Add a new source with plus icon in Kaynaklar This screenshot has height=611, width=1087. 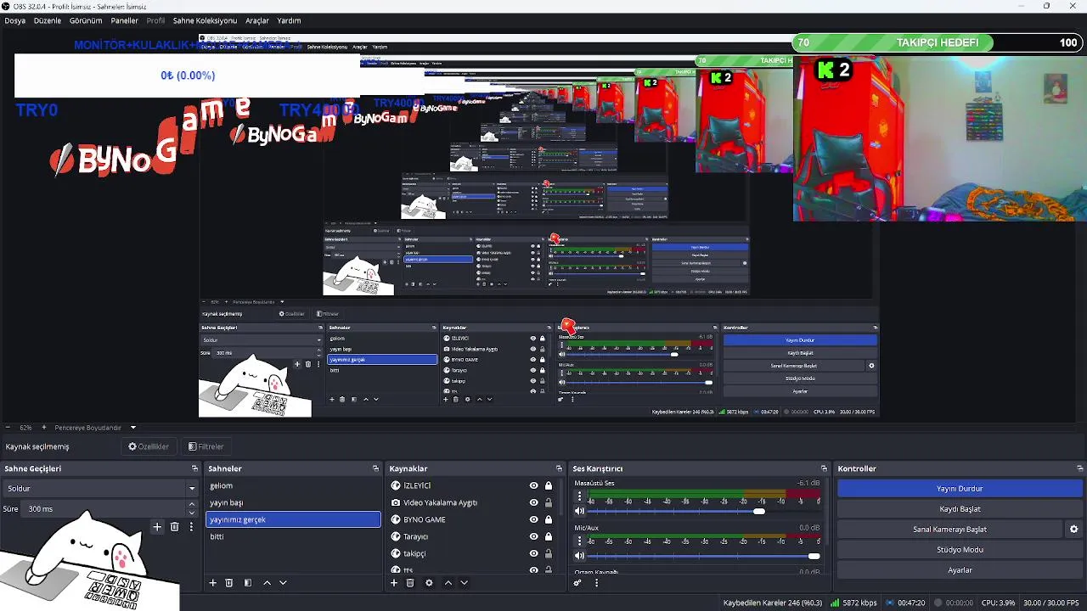(393, 583)
